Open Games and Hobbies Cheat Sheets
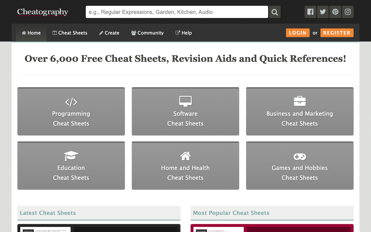Screen dimensions: 371x232 [x=300, y=166]
